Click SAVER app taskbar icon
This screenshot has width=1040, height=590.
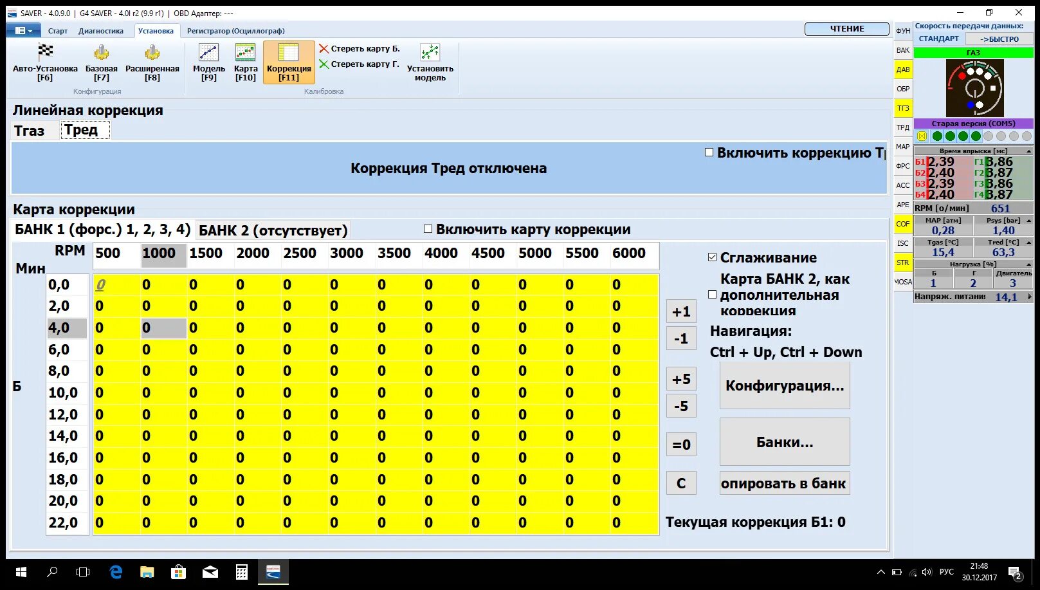(x=273, y=572)
